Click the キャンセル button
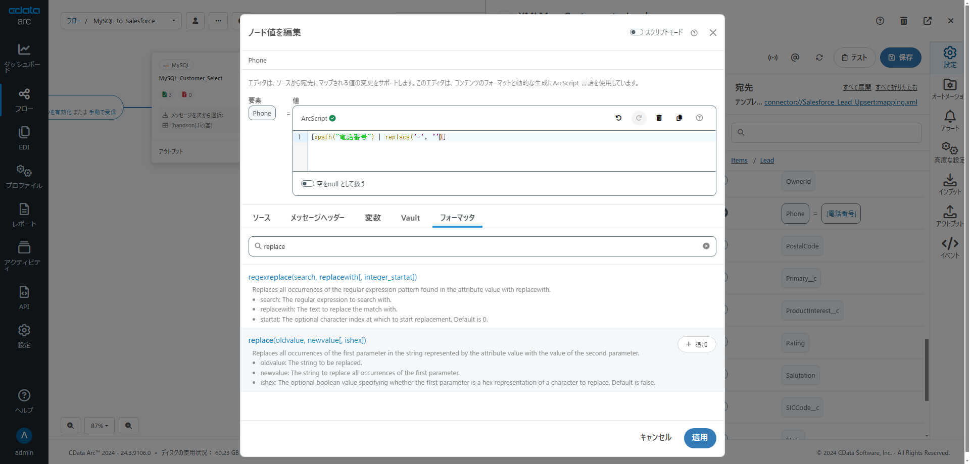 pyautogui.click(x=655, y=438)
